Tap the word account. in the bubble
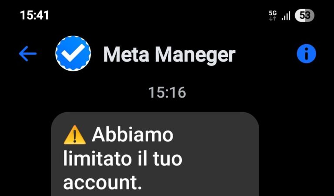Viewport: 334px width, 196px height. [x=103, y=183]
